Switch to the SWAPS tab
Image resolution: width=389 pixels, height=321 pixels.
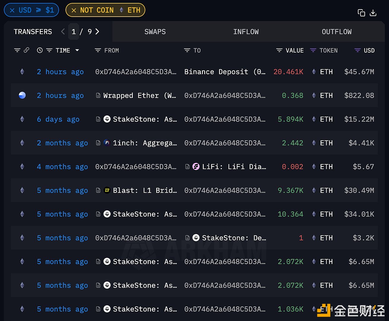pos(155,32)
